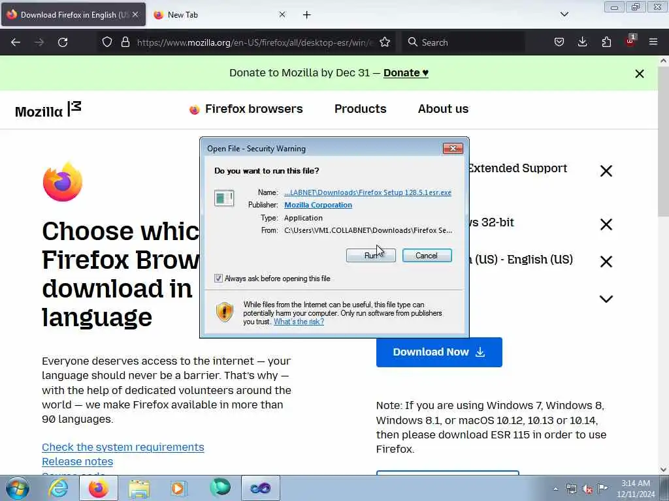Go back with the browser back arrow
The width and height of the screenshot is (669, 501).
pyautogui.click(x=16, y=42)
